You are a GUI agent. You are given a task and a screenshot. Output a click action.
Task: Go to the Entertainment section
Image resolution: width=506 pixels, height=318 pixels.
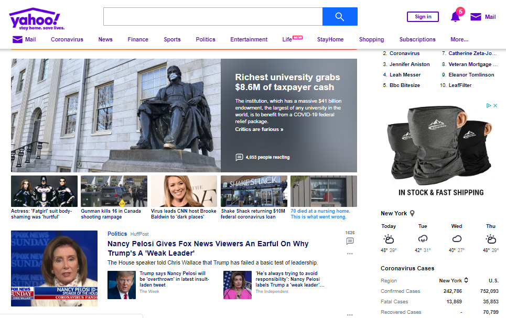point(249,39)
